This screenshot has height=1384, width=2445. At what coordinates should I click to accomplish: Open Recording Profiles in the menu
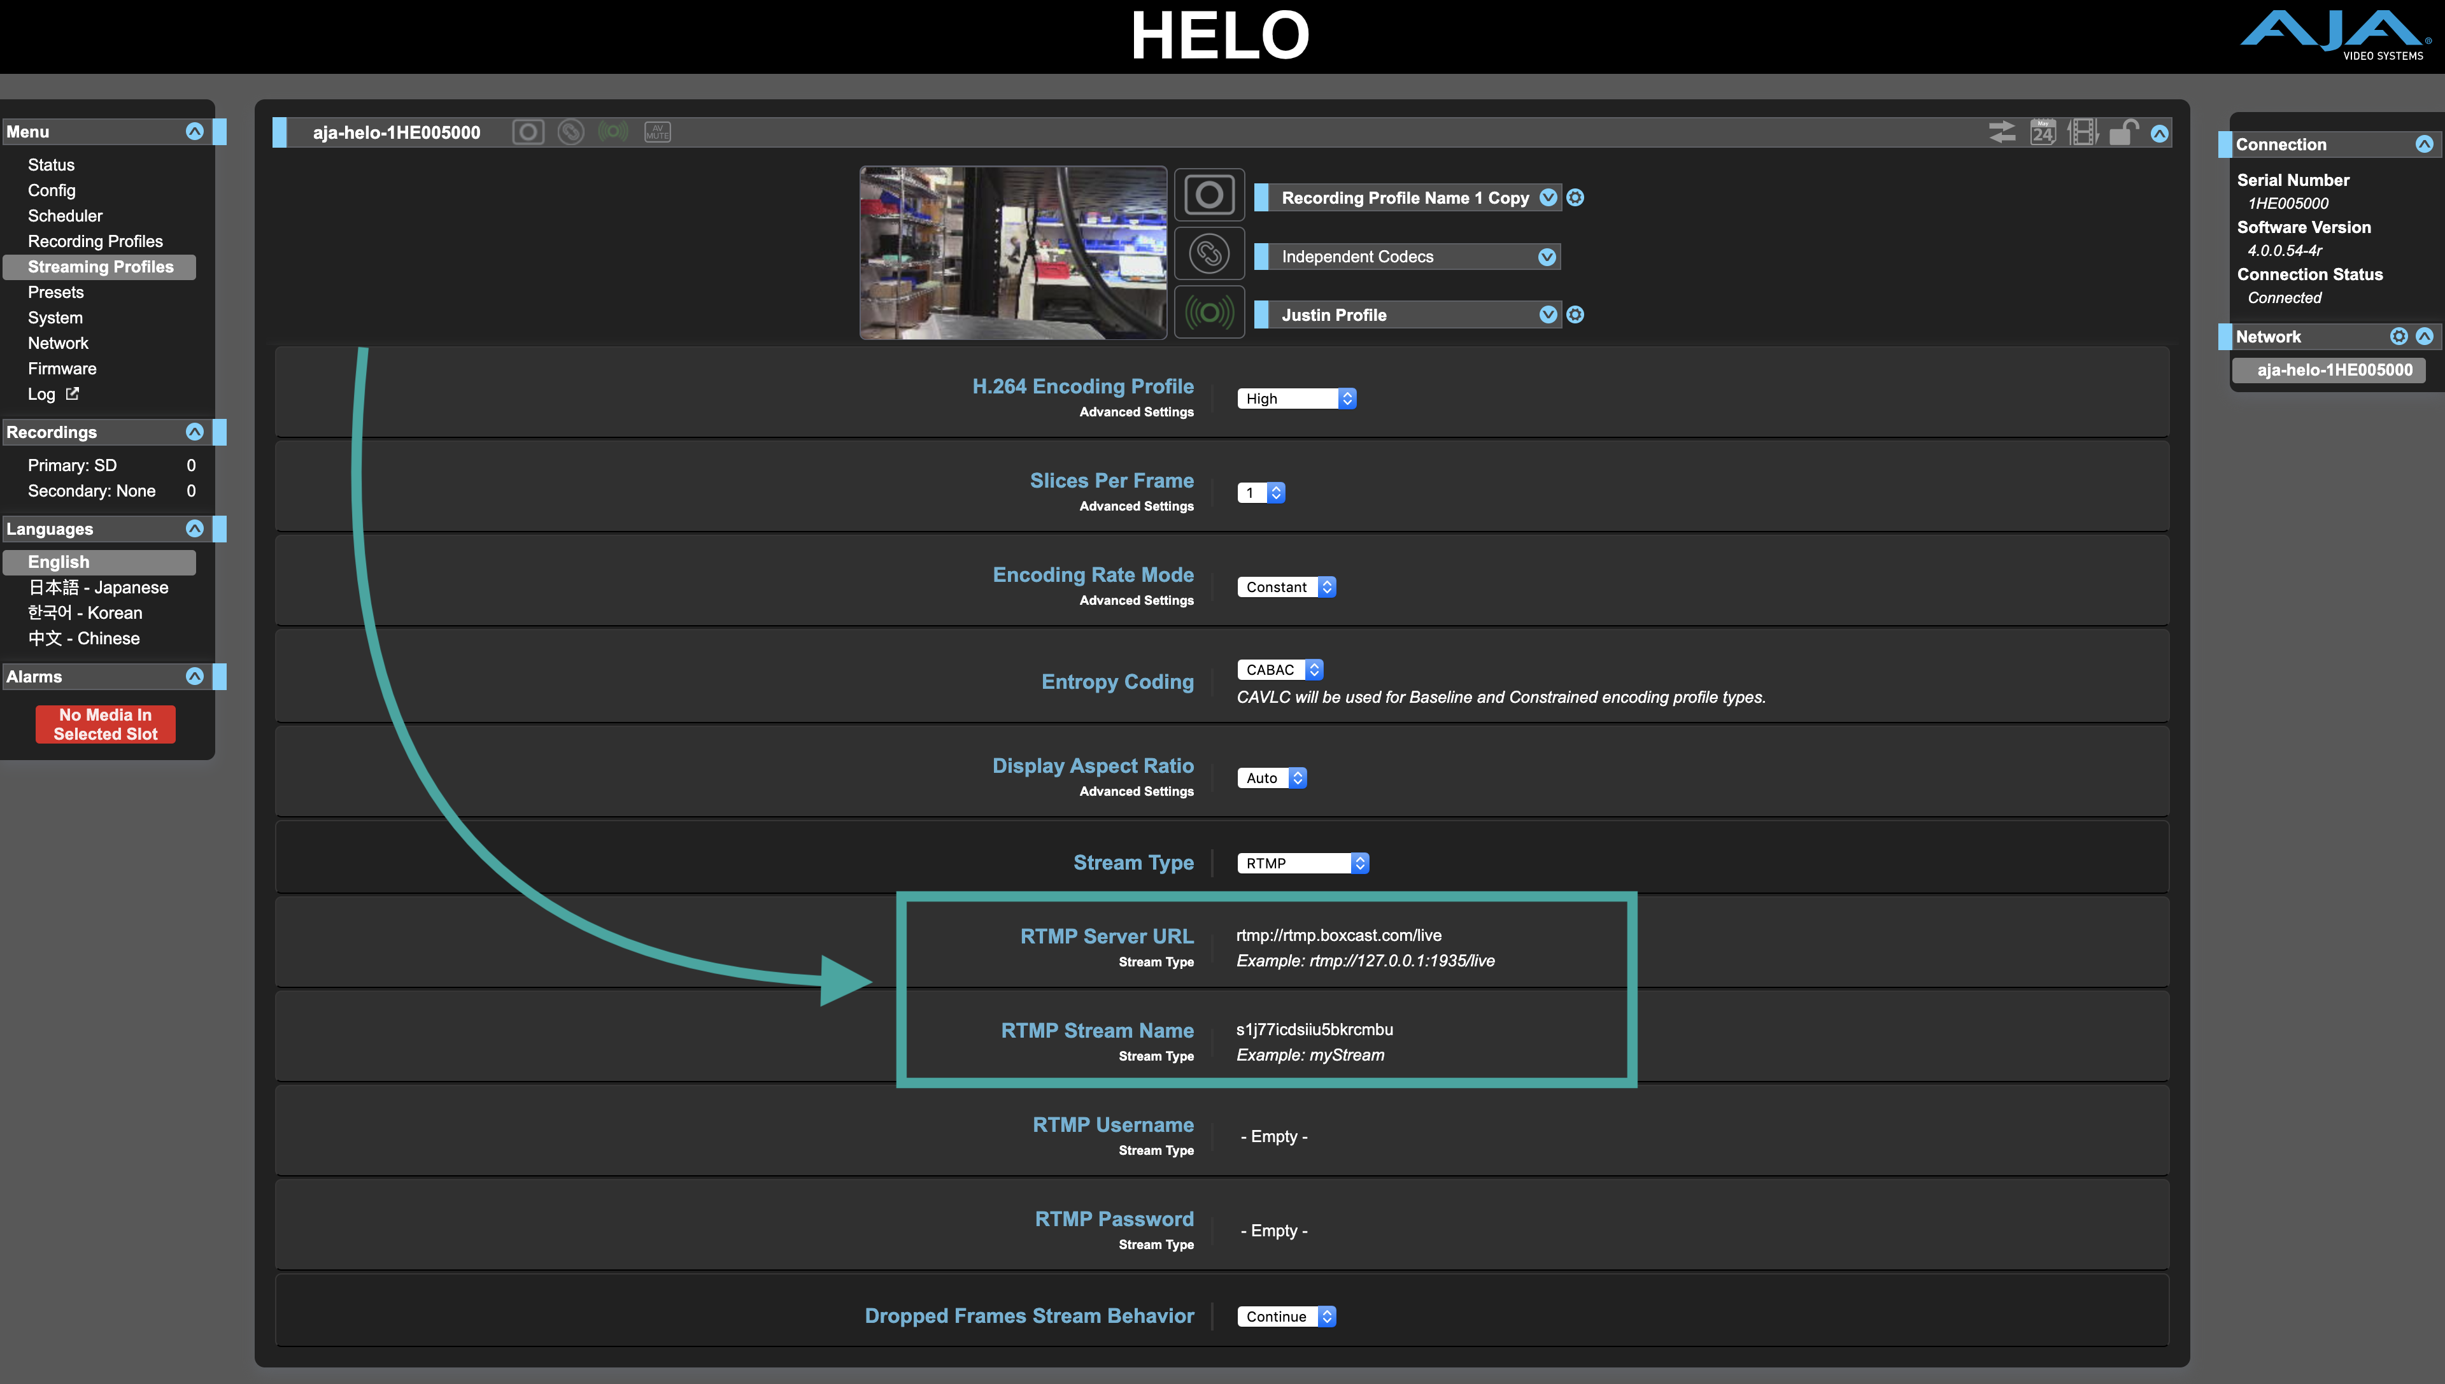[95, 241]
